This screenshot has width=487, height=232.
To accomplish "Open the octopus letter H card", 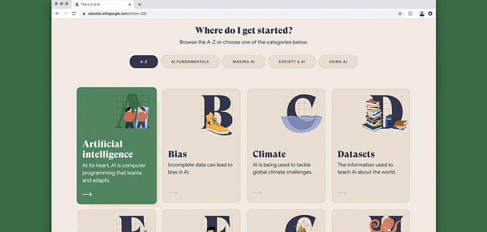I will [371, 221].
